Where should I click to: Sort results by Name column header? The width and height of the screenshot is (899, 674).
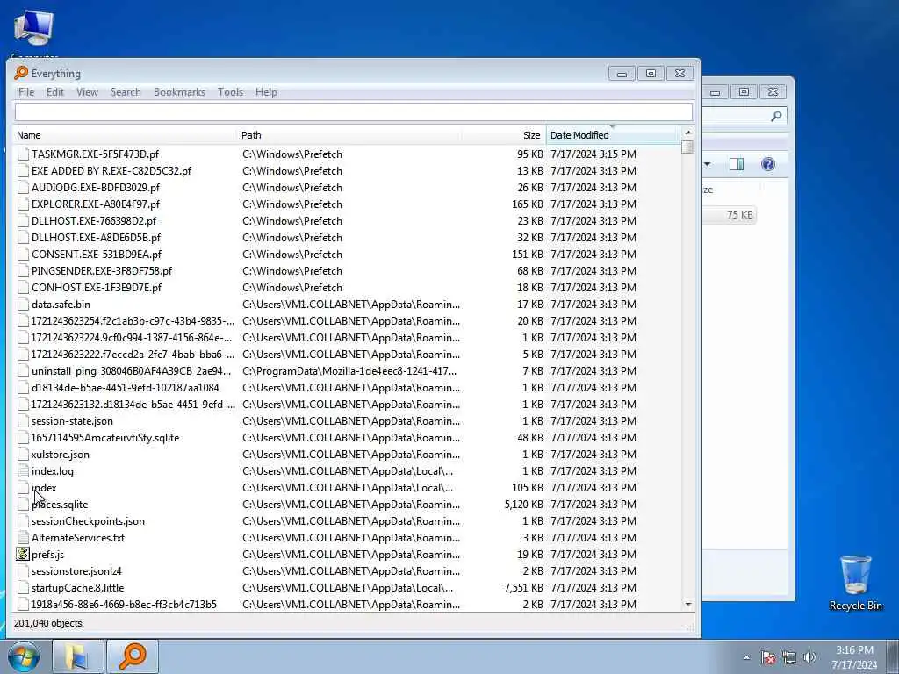(x=125, y=135)
